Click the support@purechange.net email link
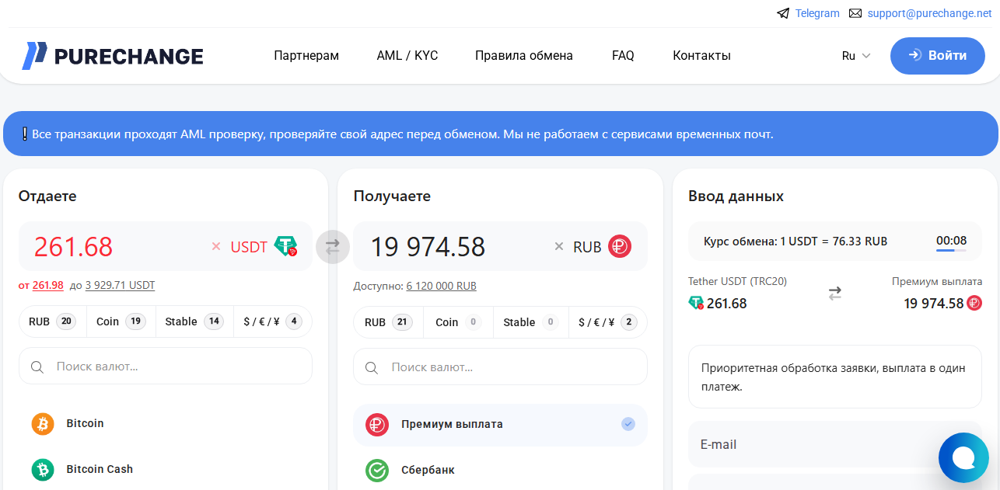1000x490 pixels. (x=929, y=13)
